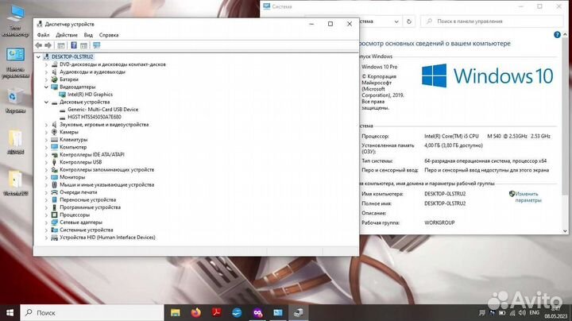Open address bar dropdown in System window
Screen dimensions: 572x321
pos(396,21)
